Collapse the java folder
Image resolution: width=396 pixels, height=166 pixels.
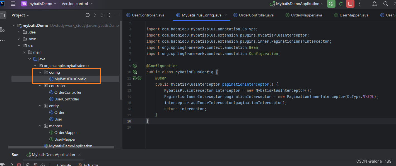click(x=30, y=59)
